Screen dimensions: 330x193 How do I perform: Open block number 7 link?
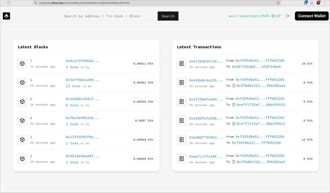(31, 61)
